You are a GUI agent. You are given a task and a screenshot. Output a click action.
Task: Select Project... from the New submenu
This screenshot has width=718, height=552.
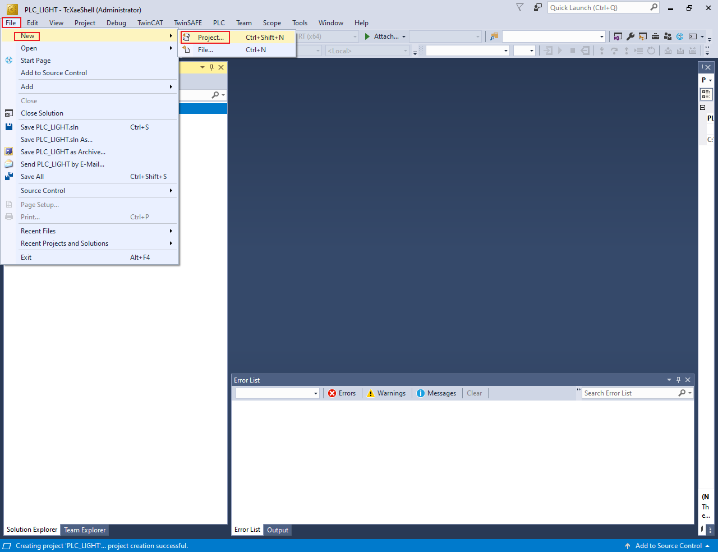point(210,38)
